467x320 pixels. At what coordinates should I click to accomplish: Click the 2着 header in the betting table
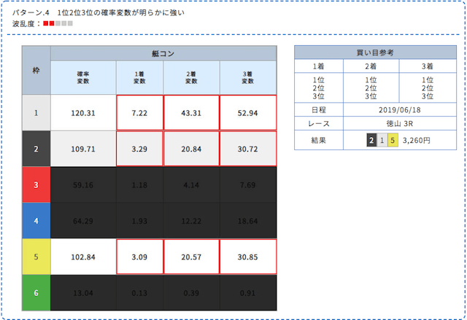pos(371,66)
